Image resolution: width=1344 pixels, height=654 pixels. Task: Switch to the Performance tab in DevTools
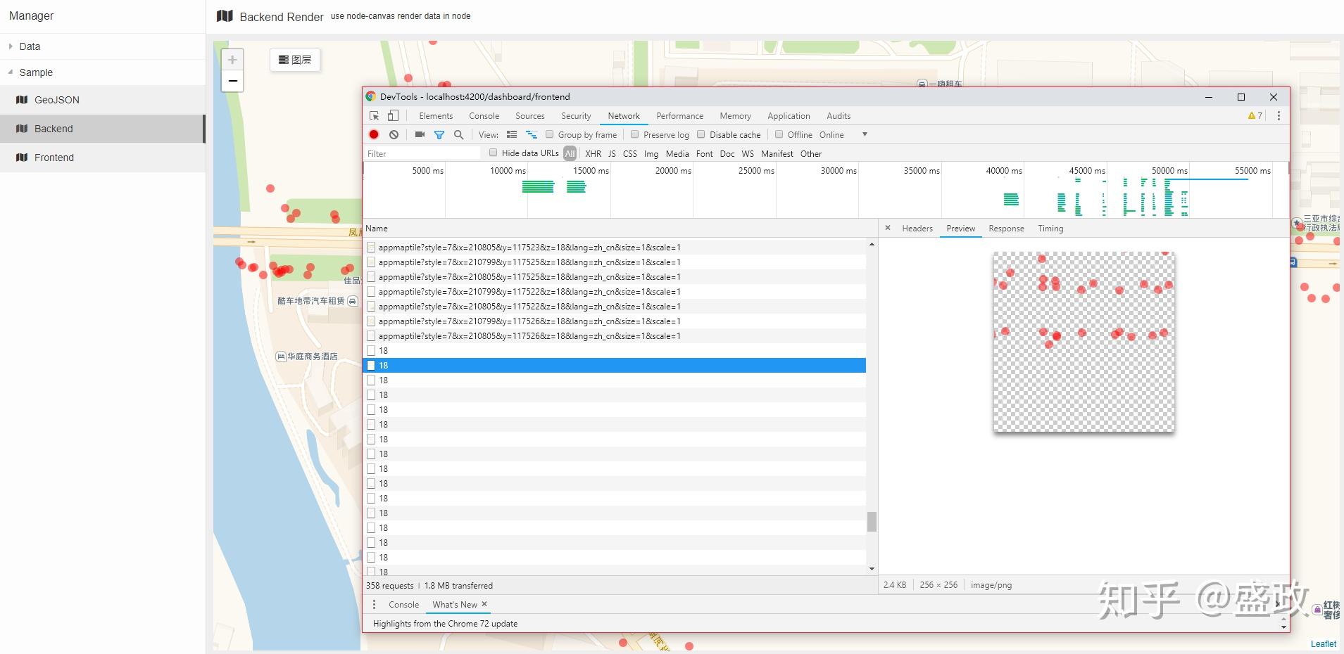(x=679, y=115)
